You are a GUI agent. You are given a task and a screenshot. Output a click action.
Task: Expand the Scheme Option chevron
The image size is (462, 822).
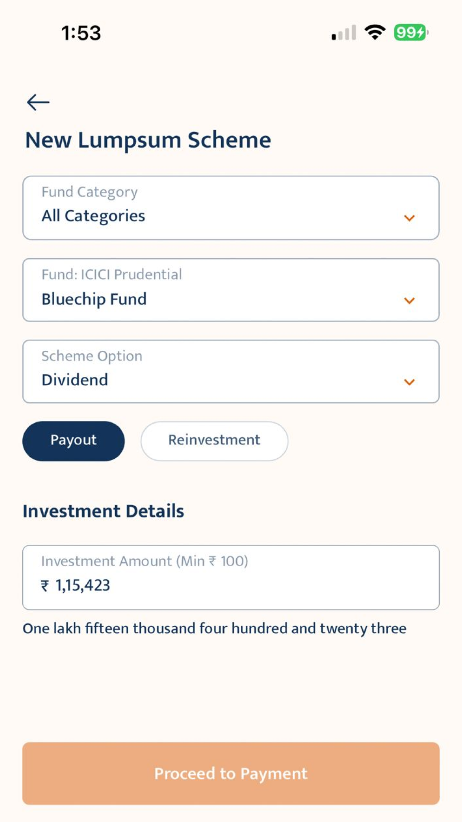pos(409,382)
